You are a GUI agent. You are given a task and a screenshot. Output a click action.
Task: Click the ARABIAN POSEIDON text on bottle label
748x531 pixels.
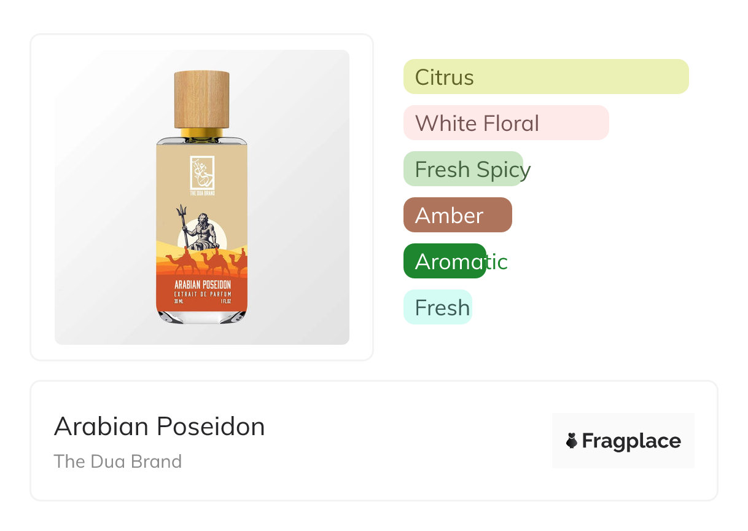point(202,285)
